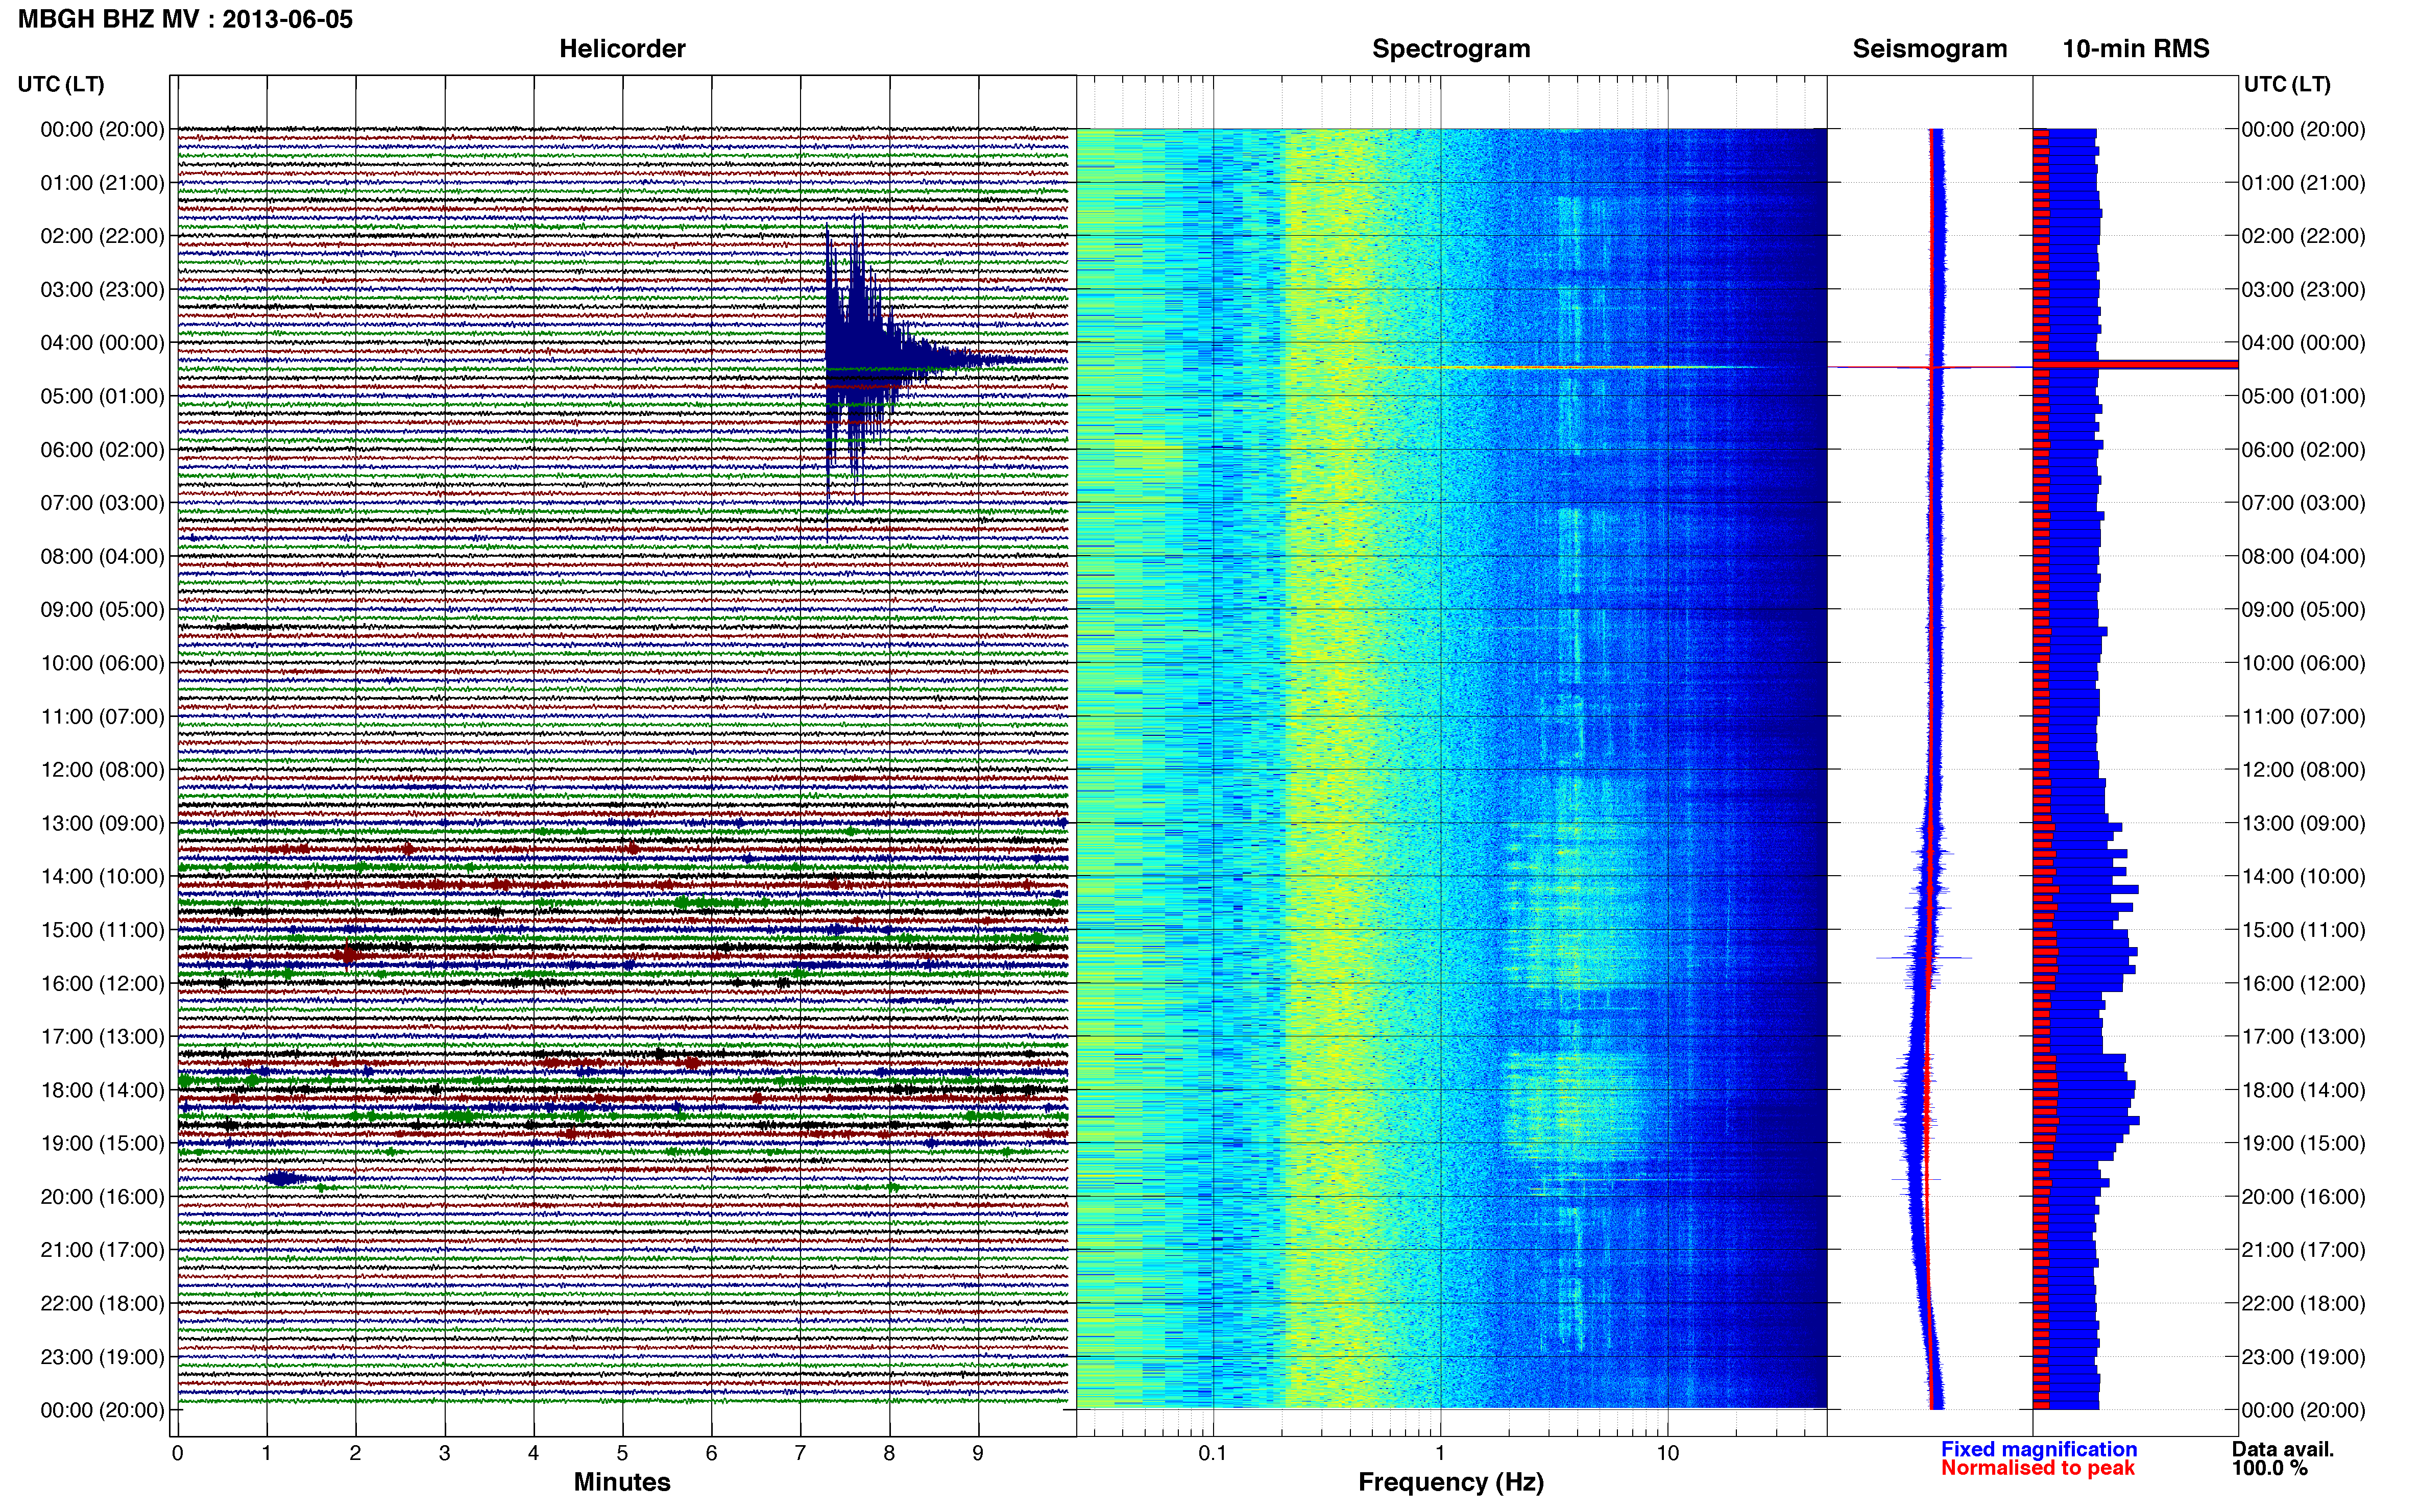Click right time label '10:00 (06:00)'
This screenshot has height=1512, width=2420.
tap(2303, 663)
